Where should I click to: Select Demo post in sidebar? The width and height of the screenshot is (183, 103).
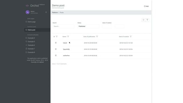click(x=31, y=30)
